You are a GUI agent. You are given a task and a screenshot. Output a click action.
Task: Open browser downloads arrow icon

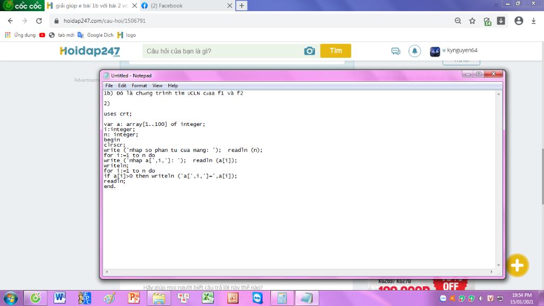(533, 21)
